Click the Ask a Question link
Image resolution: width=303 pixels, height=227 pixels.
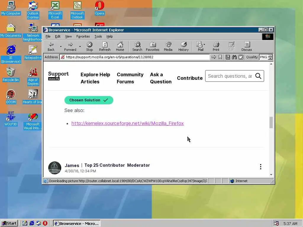pos(161,78)
